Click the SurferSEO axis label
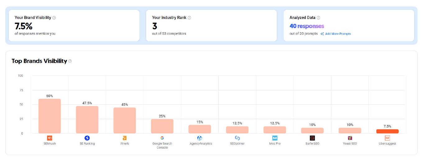Image resolution: width=422 pixels, height=161 pixels. click(x=312, y=144)
